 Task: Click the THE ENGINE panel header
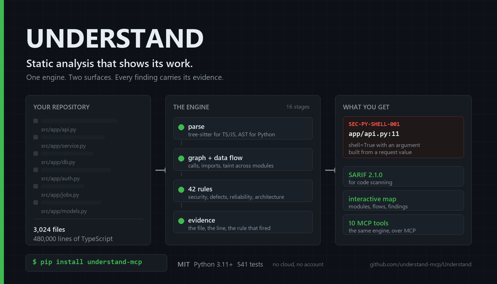(191, 107)
